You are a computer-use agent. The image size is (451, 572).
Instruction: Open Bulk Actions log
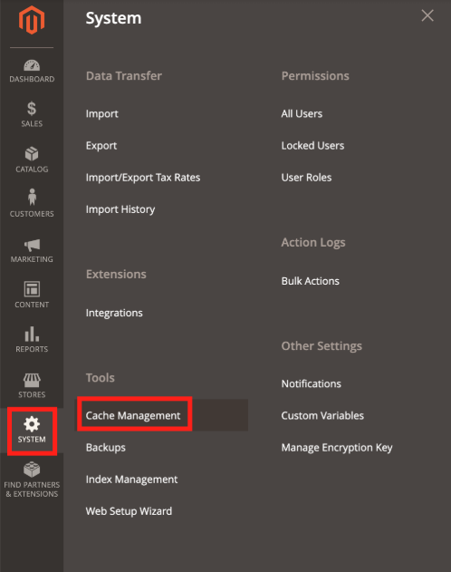[x=310, y=281]
